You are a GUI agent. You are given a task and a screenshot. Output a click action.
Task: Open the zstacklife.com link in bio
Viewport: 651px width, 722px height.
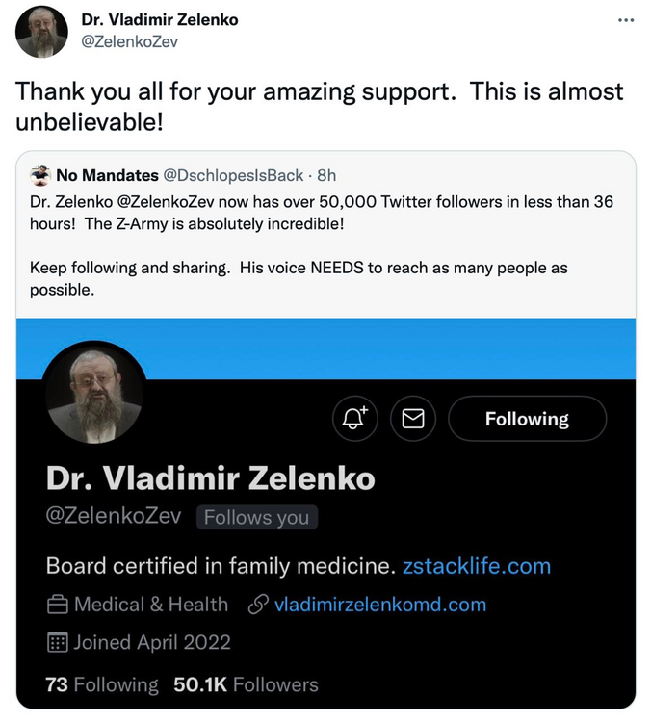pos(477,565)
